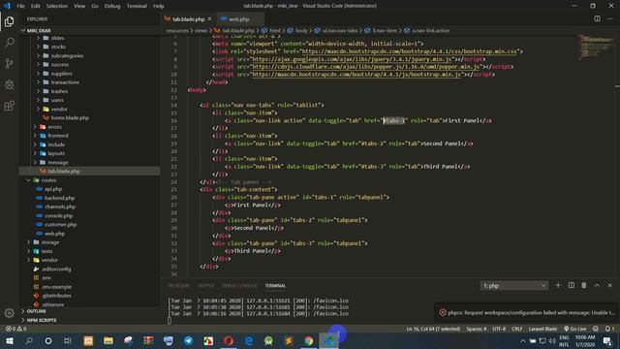Kill the terminal with trash icon
The image size is (620, 349).
click(583, 285)
